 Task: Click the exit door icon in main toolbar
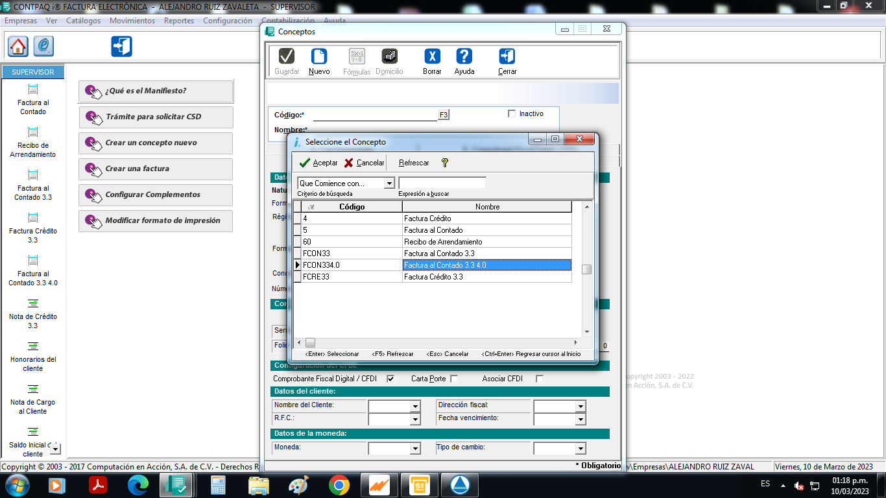click(x=121, y=46)
